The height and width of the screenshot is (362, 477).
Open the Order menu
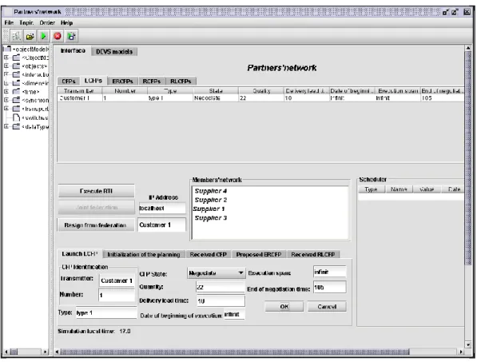tap(47, 23)
